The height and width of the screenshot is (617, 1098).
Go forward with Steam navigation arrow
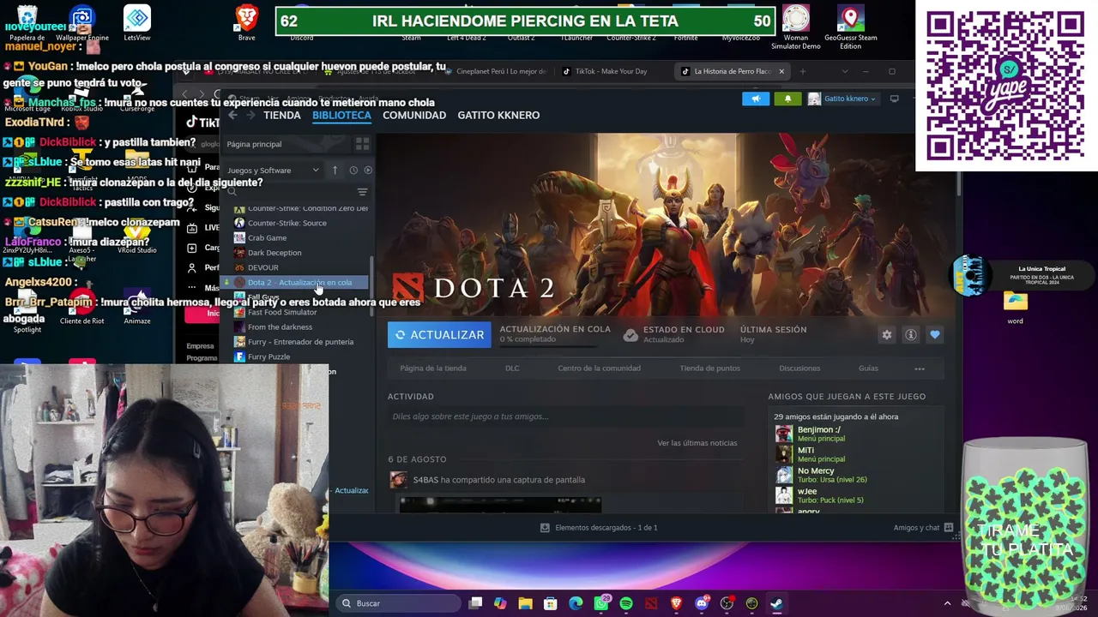click(250, 116)
